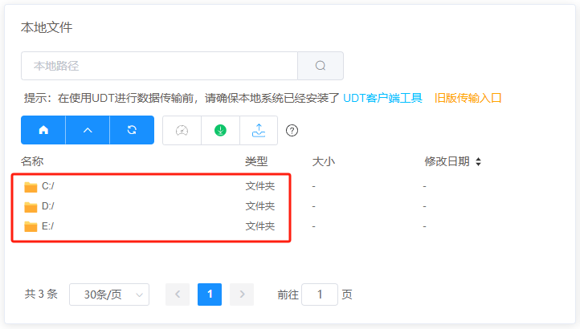Viewport: 580px width, 329px height.
Task: Open the UDT客户端工具 link
Action: pos(383,98)
